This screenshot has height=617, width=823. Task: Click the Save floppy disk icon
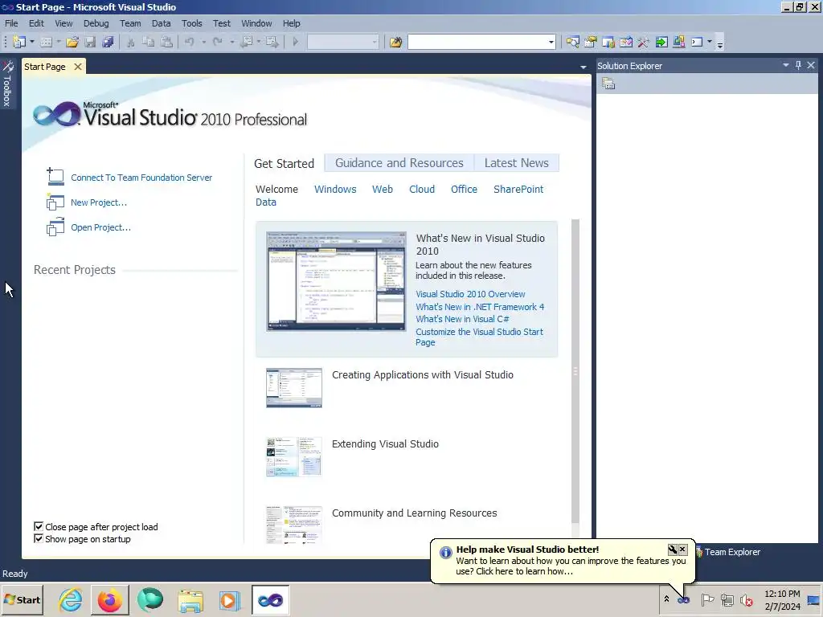90,42
